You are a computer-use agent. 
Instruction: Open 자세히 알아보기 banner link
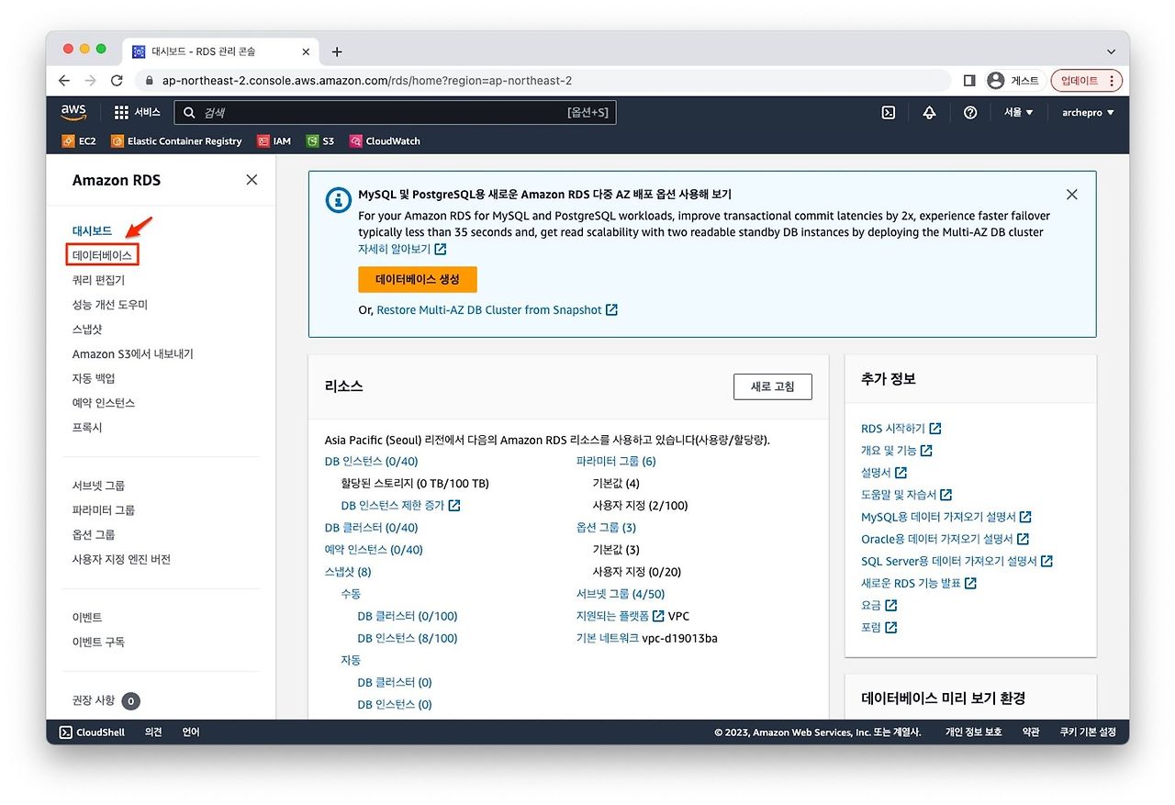point(402,249)
